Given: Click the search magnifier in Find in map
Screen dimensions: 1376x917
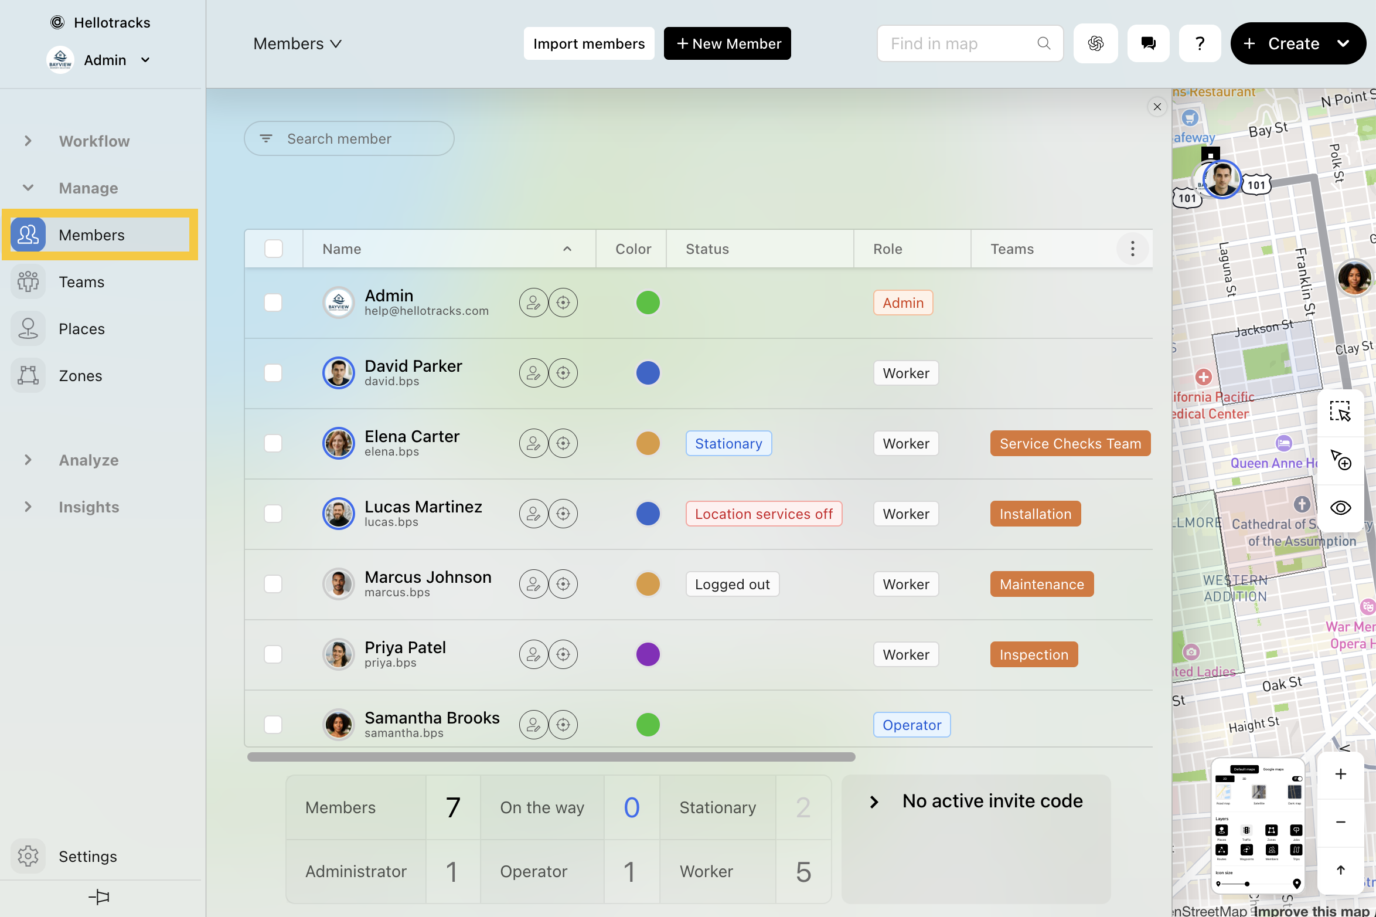Looking at the screenshot, I should 1044,43.
